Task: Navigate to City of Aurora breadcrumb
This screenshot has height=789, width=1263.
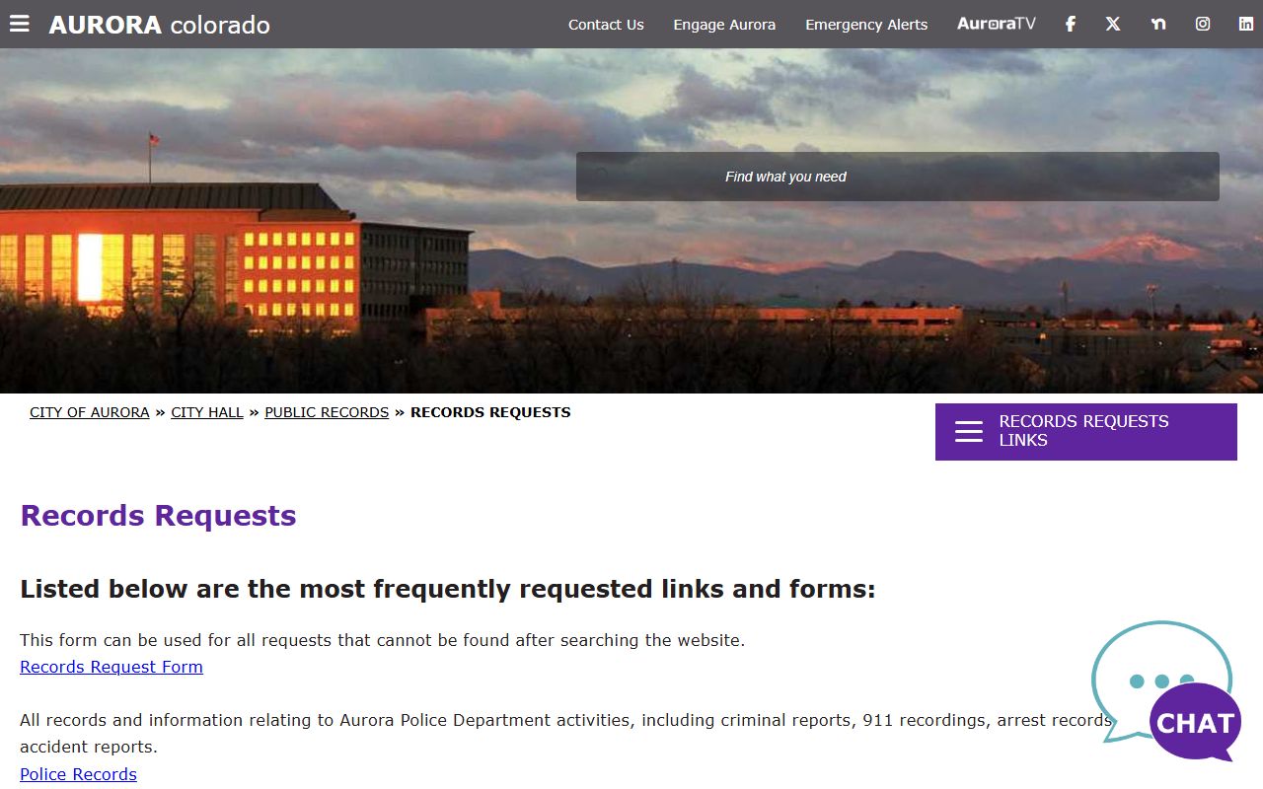Action: click(x=90, y=412)
